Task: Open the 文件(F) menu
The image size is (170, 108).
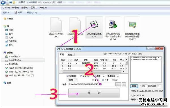Action: (x=7, y=8)
